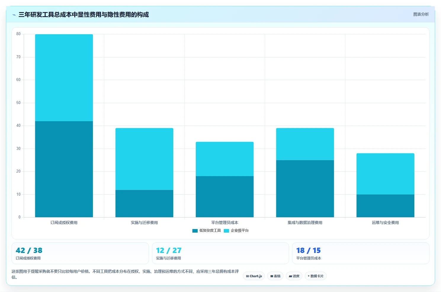The width and height of the screenshot is (441, 292).
Task: Click the 订阅或授权费用 dark bar segment
Action: (64, 169)
